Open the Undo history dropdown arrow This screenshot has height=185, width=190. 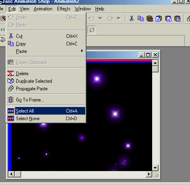(100, 18)
